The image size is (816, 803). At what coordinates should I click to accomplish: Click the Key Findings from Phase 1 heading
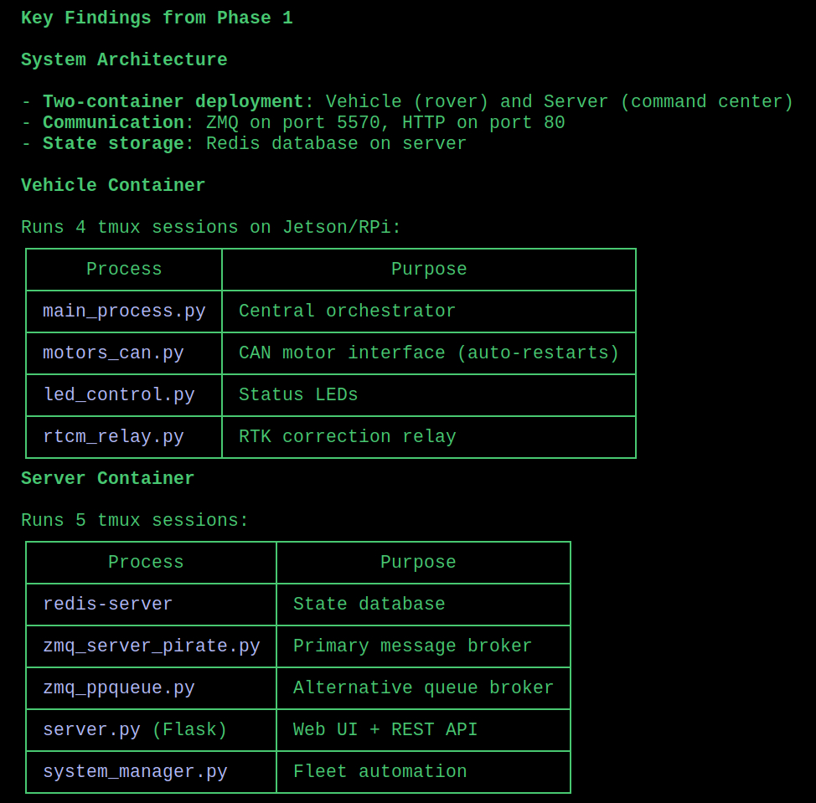(157, 18)
